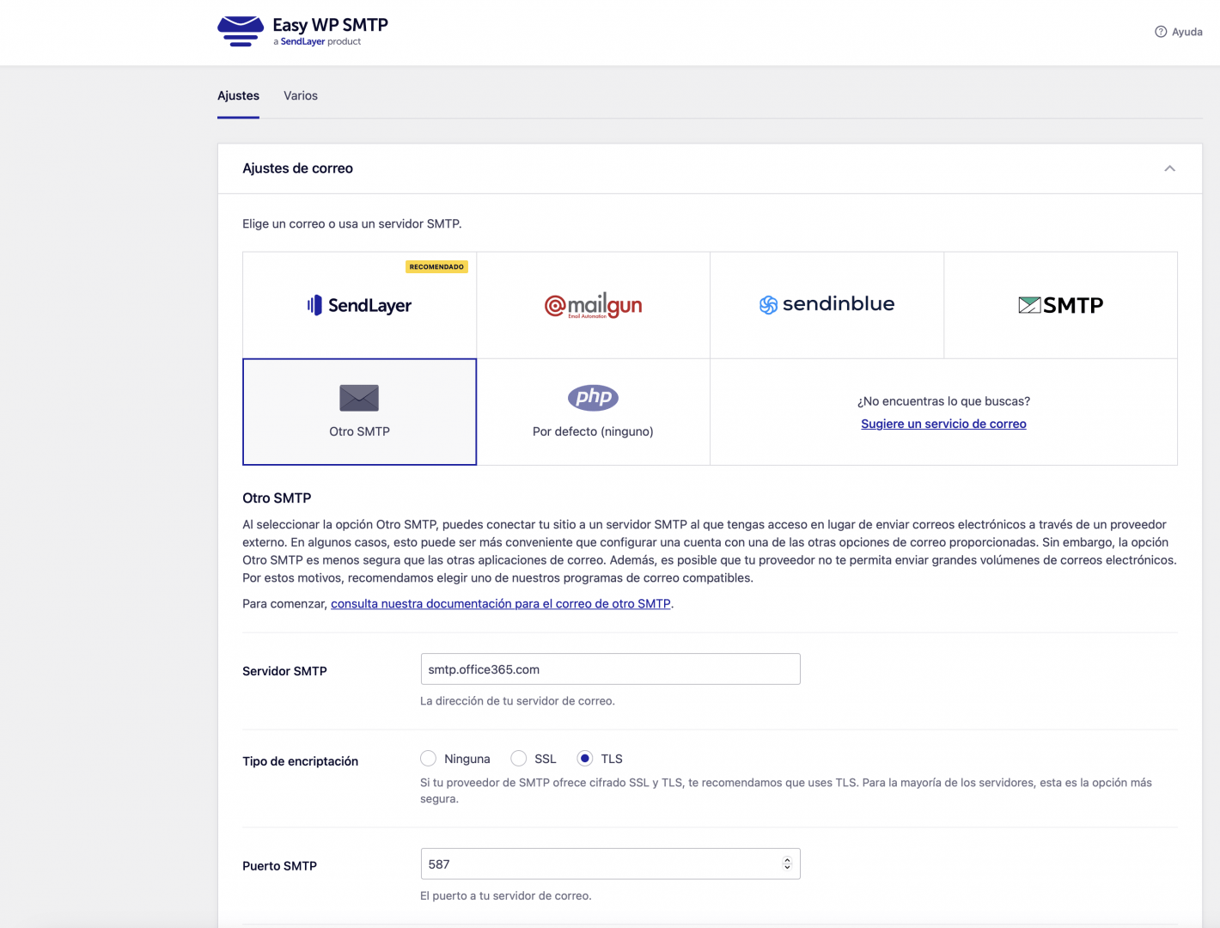Switch to the Ajustes tab
This screenshot has width=1220, height=928.
pos(238,95)
